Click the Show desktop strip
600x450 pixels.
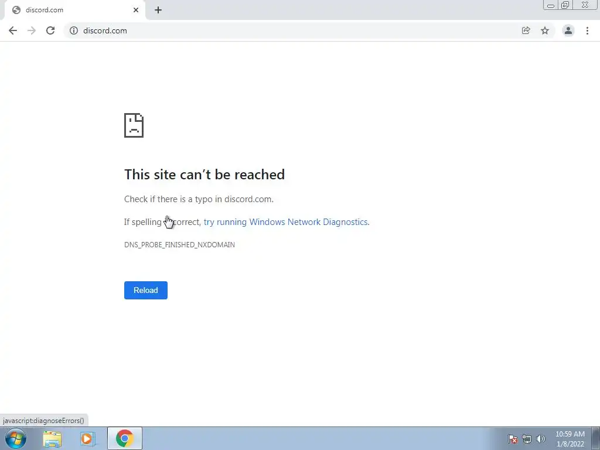[596, 438]
